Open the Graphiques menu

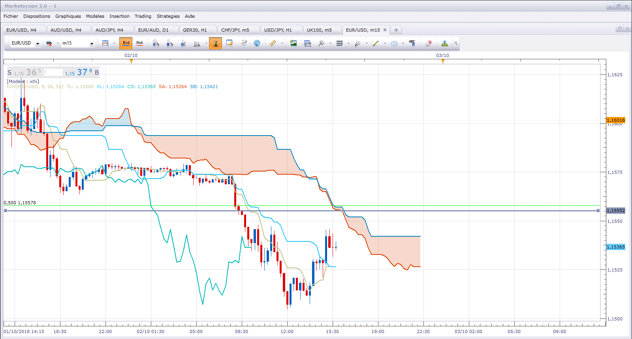click(x=68, y=16)
